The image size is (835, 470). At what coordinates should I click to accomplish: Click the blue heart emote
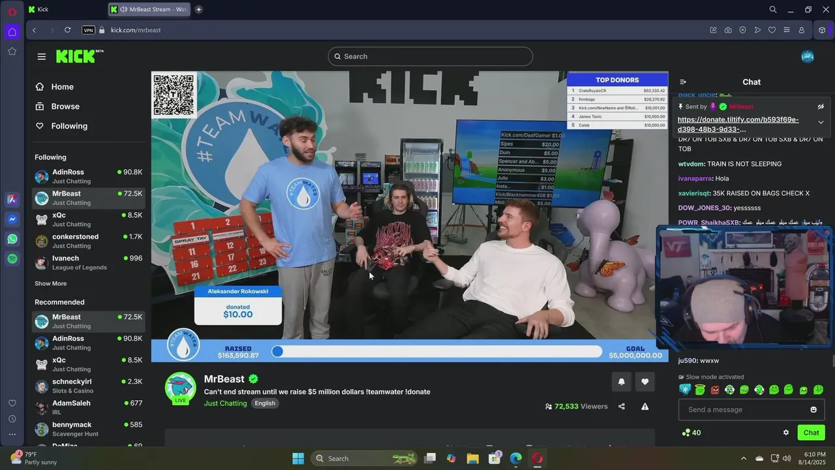click(x=685, y=390)
